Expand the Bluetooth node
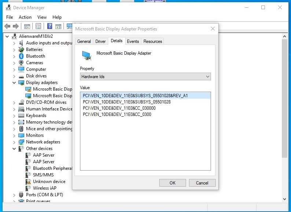Screen dimensions: 291x212 [14, 56]
